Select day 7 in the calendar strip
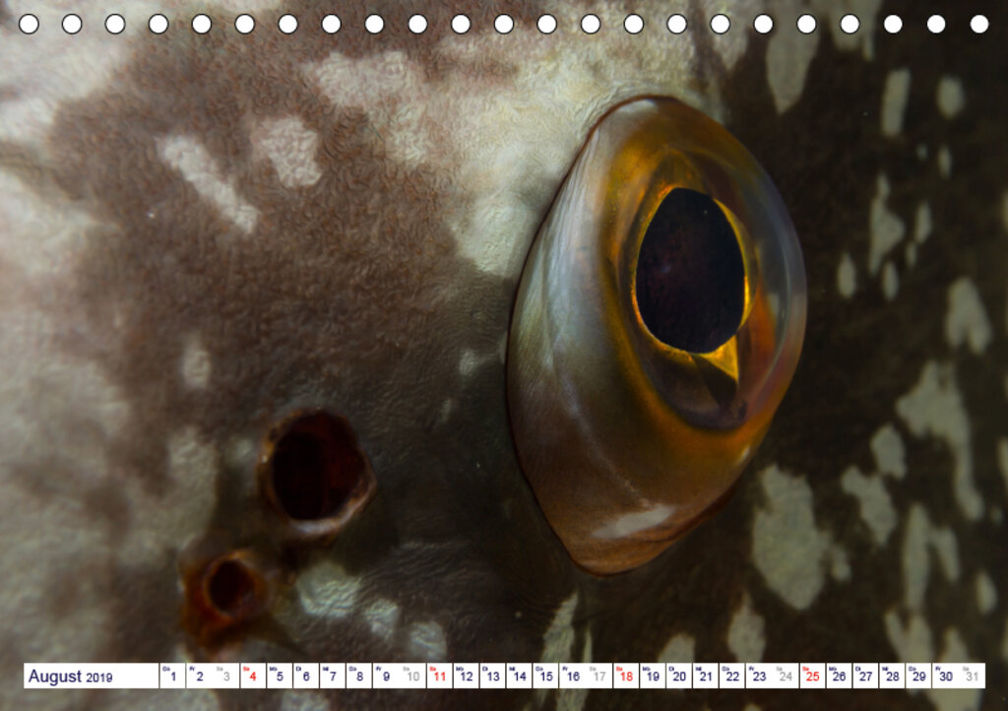Image resolution: width=1008 pixels, height=711 pixels. click(x=333, y=676)
